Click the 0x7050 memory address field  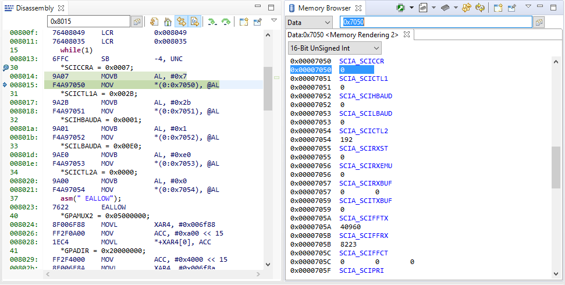[x=436, y=22]
